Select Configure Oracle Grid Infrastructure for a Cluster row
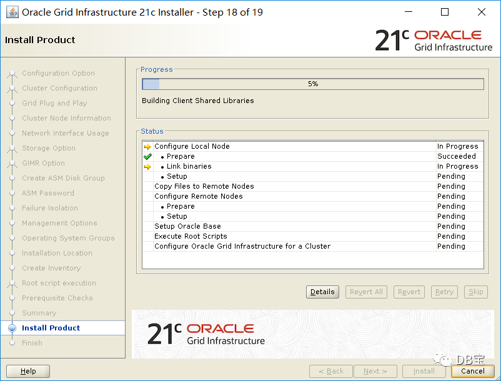The image size is (501, 381). pyautogui.click(x=313, y=246)
